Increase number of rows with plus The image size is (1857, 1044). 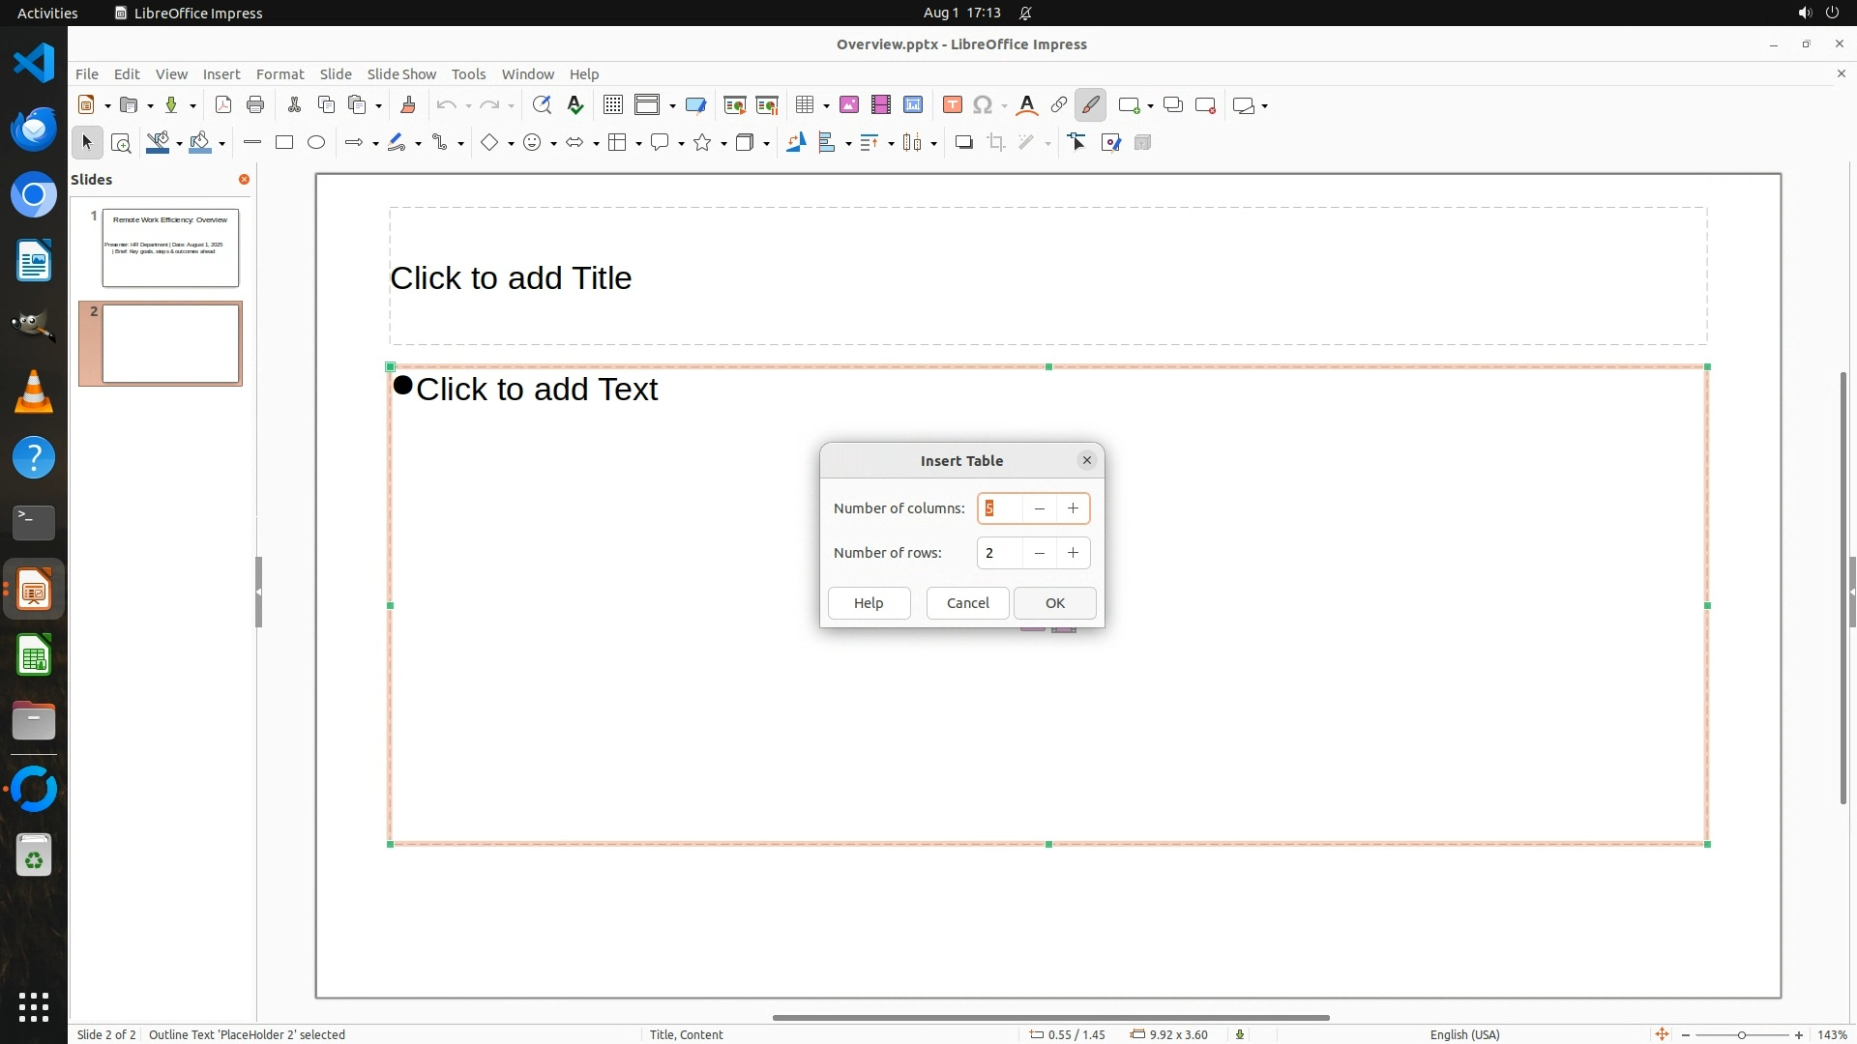(x=1073, y=553)
